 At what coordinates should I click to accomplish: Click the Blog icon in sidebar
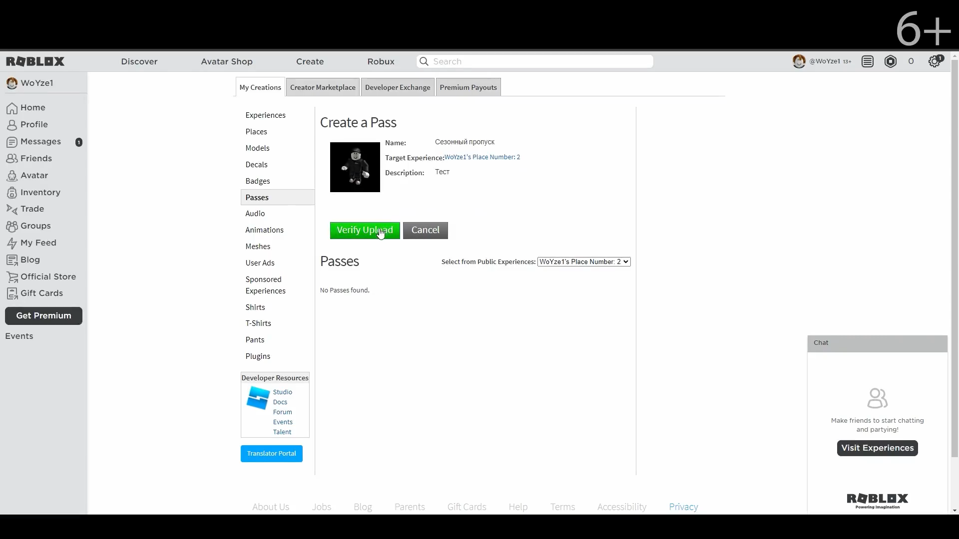(x=12, y=260)
